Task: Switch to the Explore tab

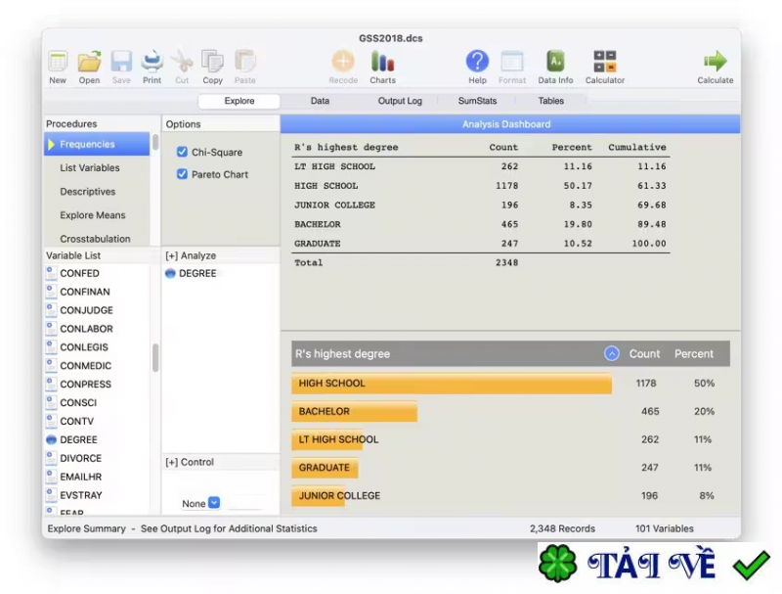Action: coord(239,101)
